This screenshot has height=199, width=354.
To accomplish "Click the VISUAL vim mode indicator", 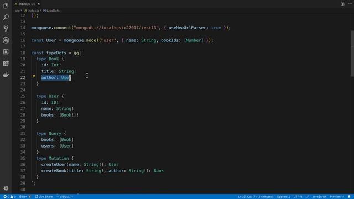I will 65,197.
